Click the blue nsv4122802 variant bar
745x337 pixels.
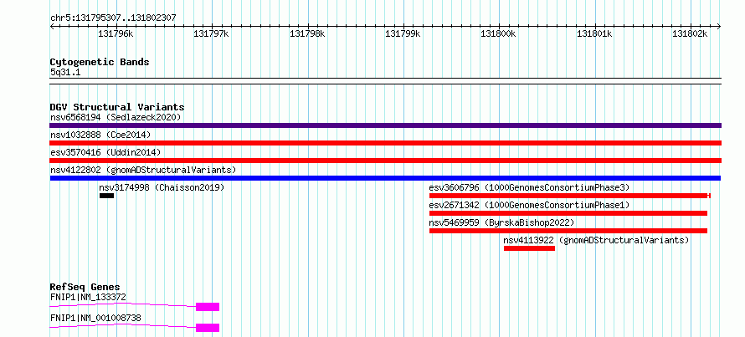point(385,178)
